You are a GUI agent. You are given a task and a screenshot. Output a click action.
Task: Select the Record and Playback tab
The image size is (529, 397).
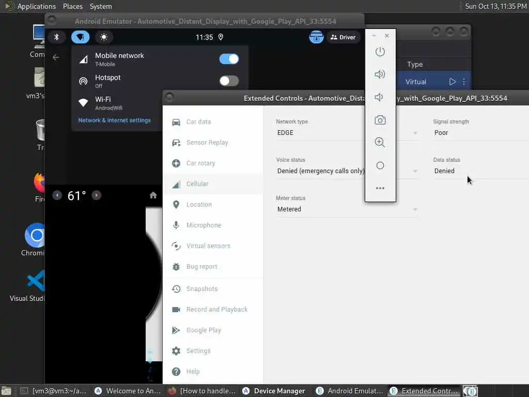(x=213, y=310)
